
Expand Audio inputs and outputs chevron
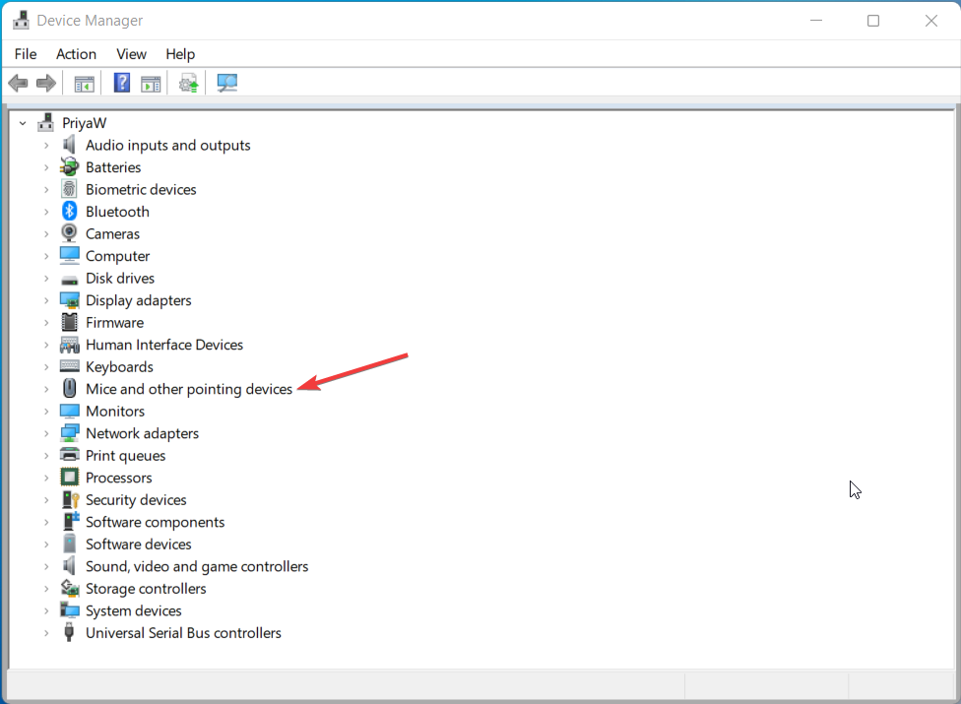[46, 145]
